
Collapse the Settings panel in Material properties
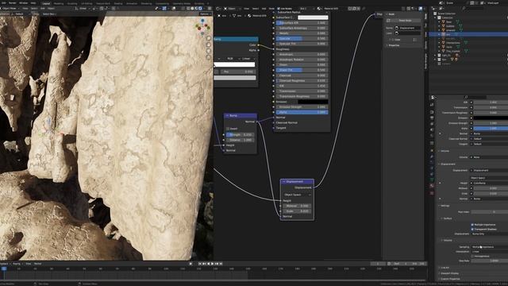[444, 206]
